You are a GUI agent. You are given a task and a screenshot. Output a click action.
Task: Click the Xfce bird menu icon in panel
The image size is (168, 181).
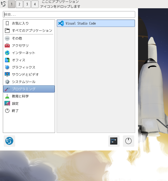(4, 4)
